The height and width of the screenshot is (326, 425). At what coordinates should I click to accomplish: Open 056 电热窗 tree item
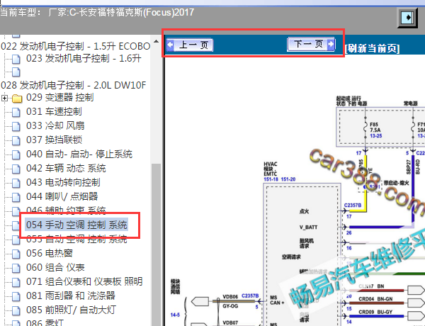pos(50,253)
